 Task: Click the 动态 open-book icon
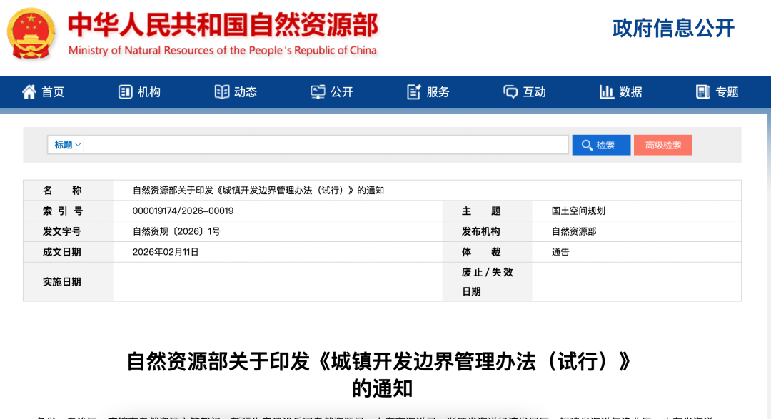point(222,91)
